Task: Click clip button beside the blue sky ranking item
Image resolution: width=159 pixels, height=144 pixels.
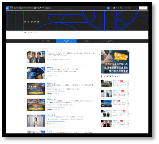Action: click(128, 104)
